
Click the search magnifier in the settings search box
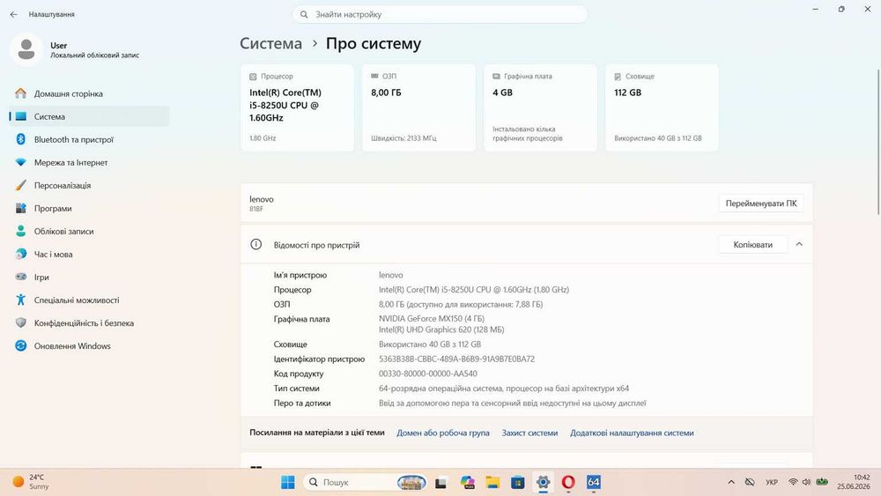coord(304,15)
